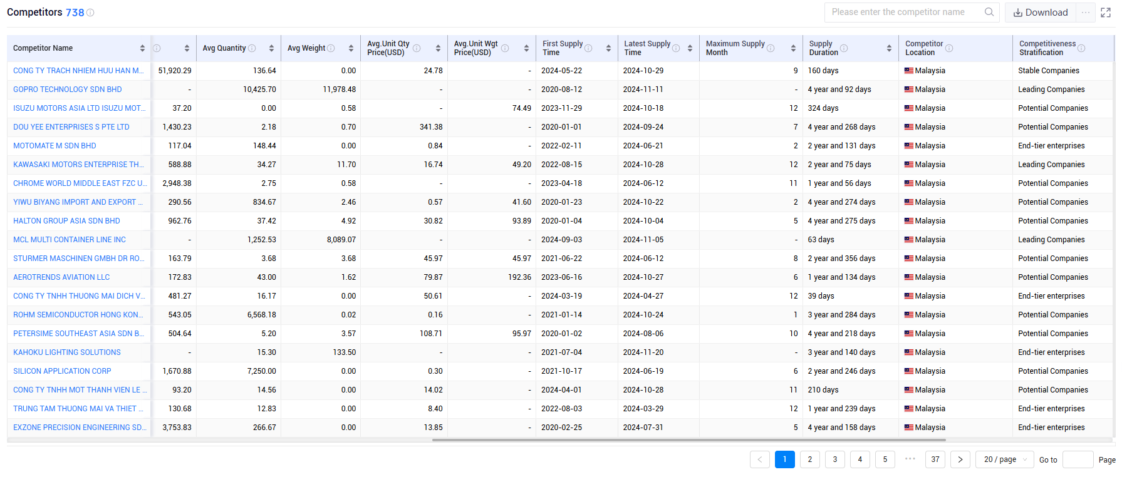The image size is (1122, 477).
Task: Click the horizontal table scrollbar
Action: tap(688, 440)
